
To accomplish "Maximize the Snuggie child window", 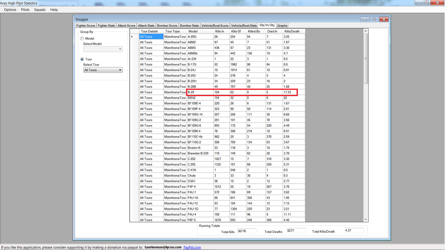I will tap(374, 19).
